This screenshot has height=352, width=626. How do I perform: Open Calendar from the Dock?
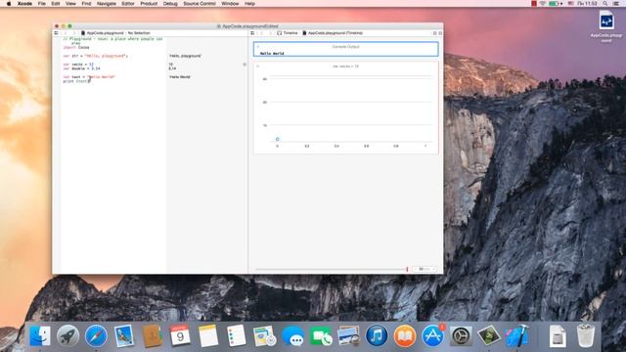click(x=180, y=335)
